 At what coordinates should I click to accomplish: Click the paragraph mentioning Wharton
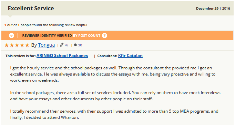click(114, 114)
